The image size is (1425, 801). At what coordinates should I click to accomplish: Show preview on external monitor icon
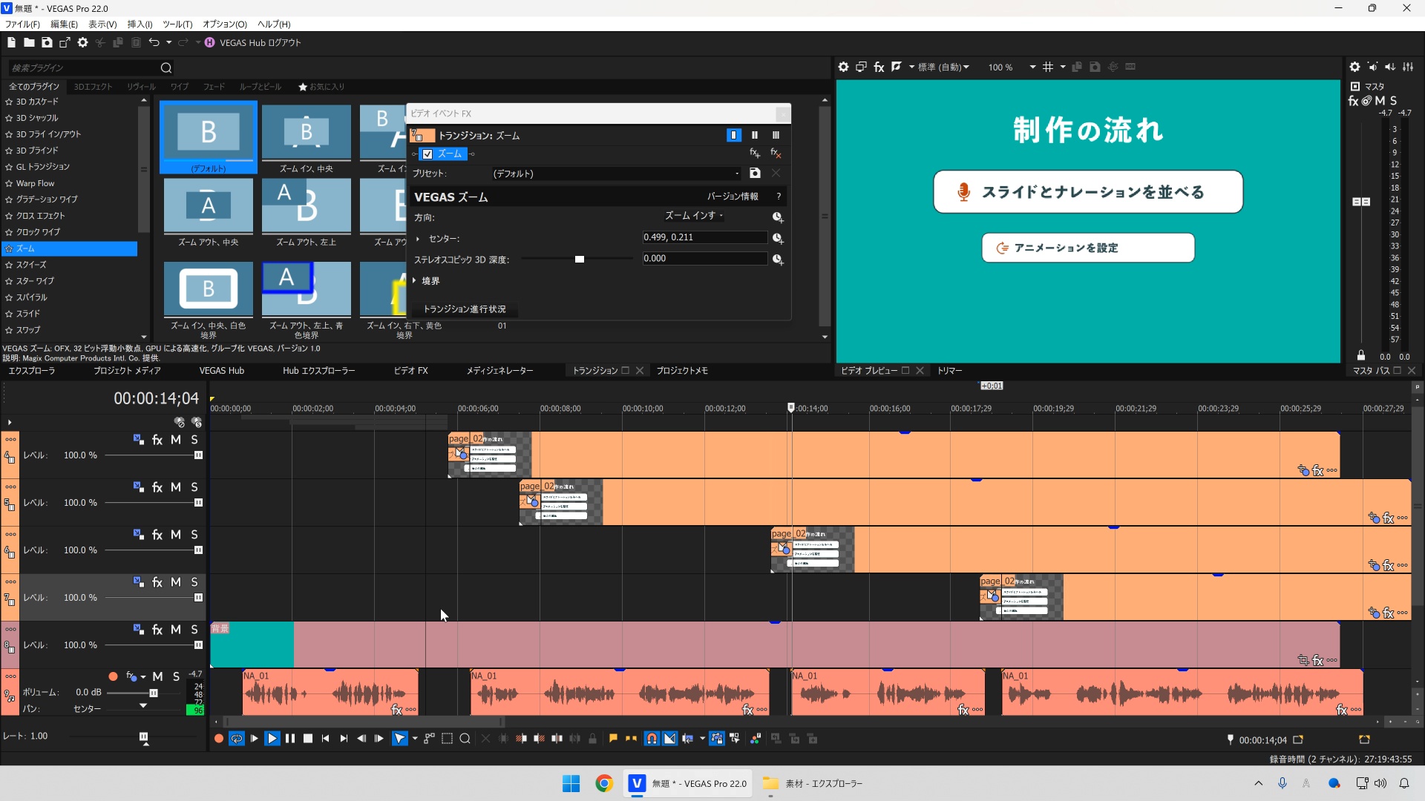(x=861, y=67)
